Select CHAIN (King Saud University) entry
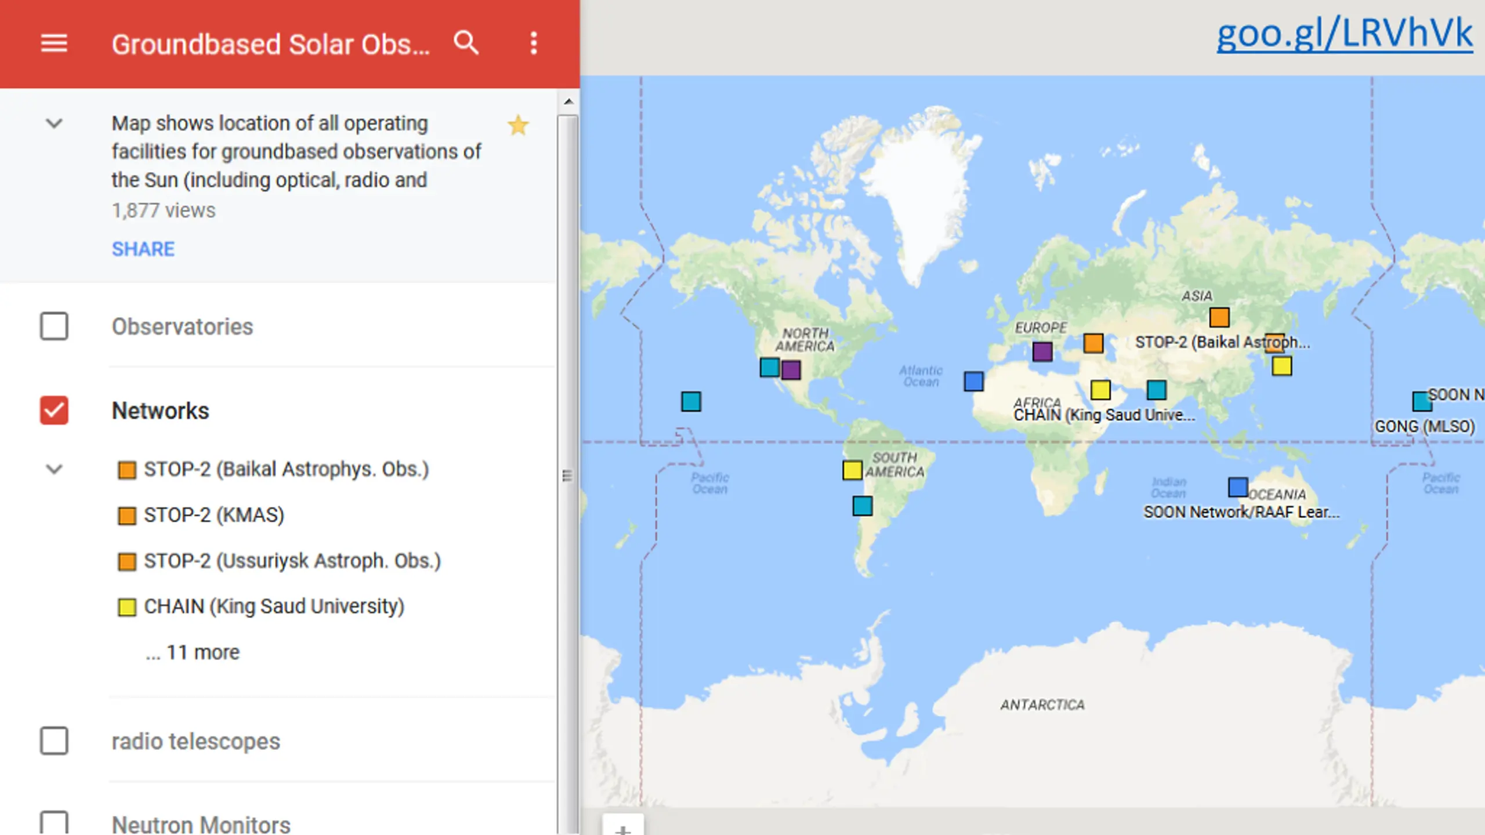 coord(261,607)
